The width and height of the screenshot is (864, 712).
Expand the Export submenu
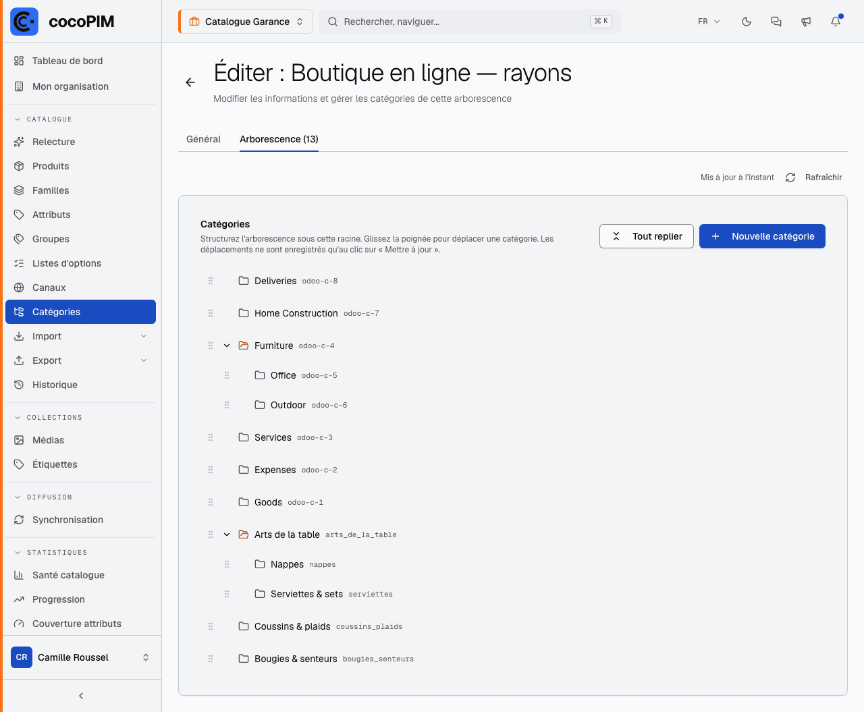[144, 360]
